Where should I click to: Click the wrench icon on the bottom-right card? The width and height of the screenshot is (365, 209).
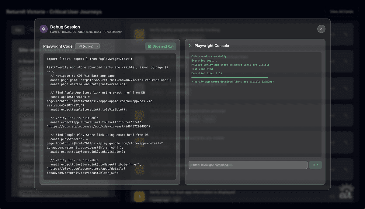346,169
